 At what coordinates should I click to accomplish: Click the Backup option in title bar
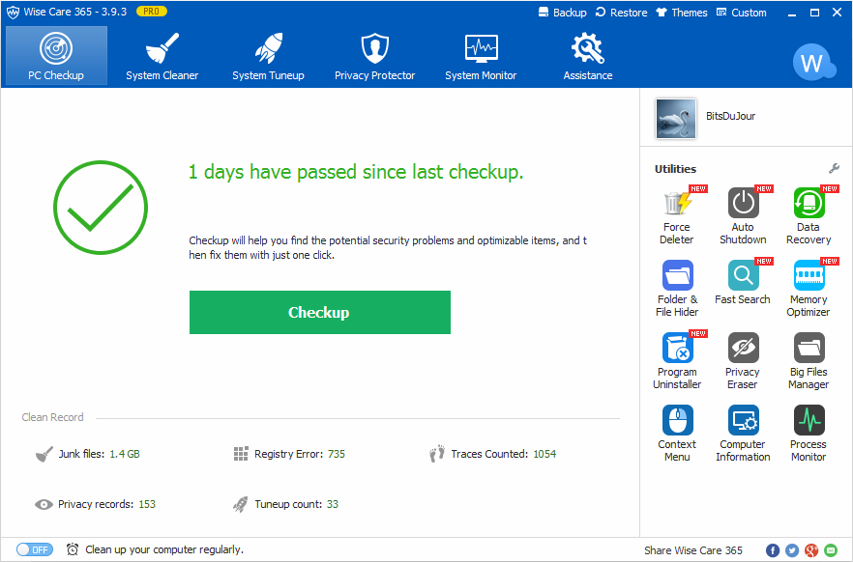(563, 13)
